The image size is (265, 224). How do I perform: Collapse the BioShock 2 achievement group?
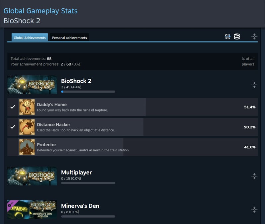tap(254, 85)
